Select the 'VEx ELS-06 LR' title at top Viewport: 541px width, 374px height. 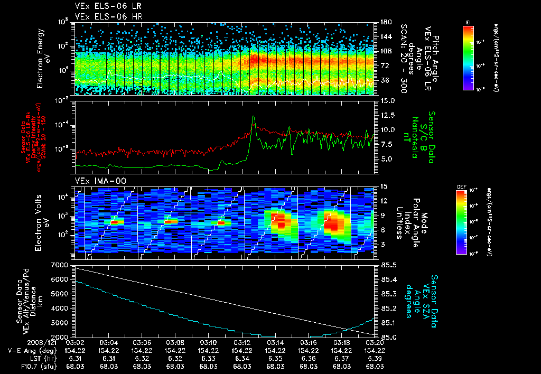(x=108, y=6)
